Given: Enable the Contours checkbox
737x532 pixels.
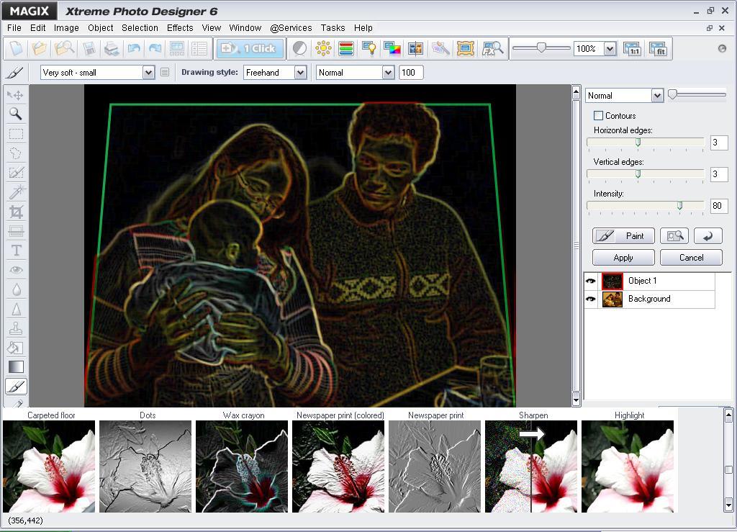Looking at the screenshot, I should [x=598, y=115].
